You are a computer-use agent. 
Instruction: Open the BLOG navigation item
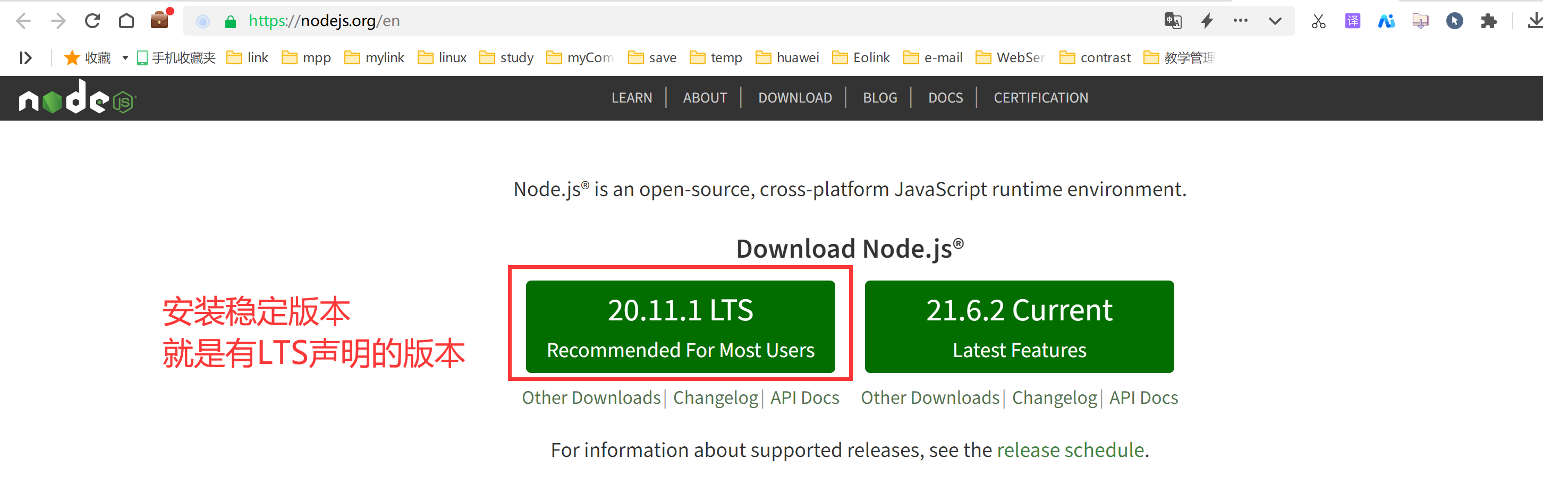point(880,98)
